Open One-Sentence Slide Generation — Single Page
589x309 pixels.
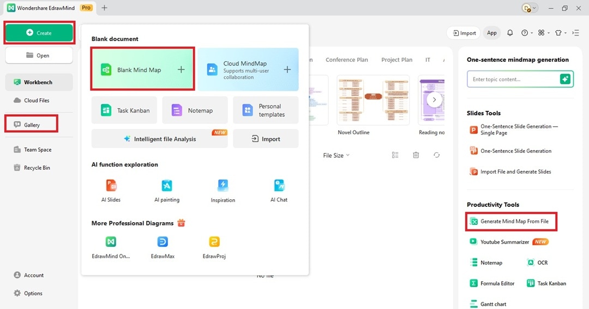pyautogui.click(x=514, y=130)
